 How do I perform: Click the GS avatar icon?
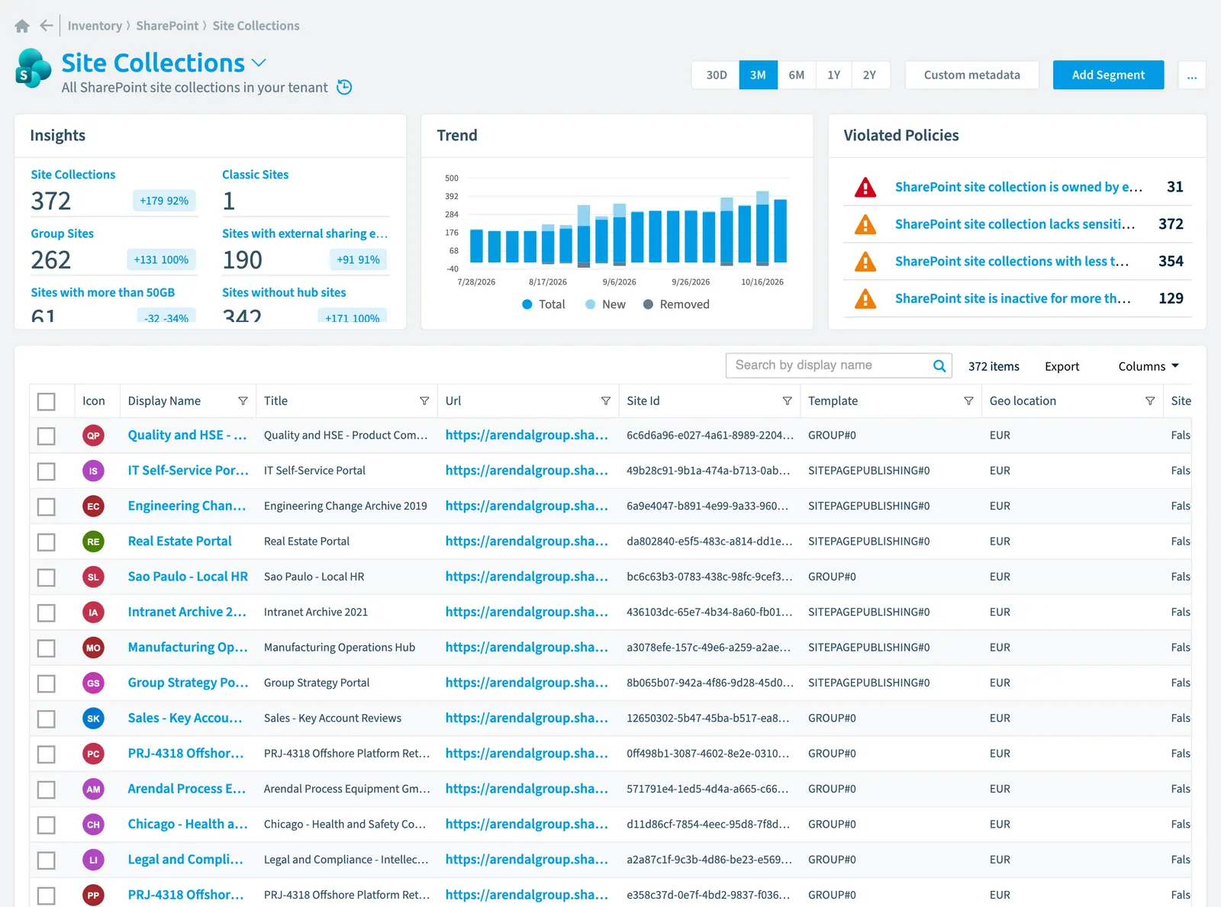[93, 683]
